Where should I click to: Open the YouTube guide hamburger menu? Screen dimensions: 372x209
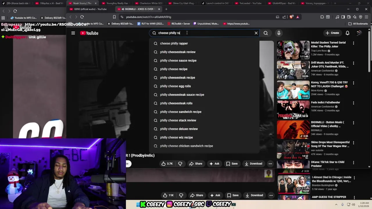tap(73, 33)
